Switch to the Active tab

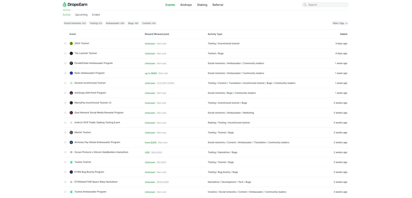pyautogui.click(x=66, y=15)
